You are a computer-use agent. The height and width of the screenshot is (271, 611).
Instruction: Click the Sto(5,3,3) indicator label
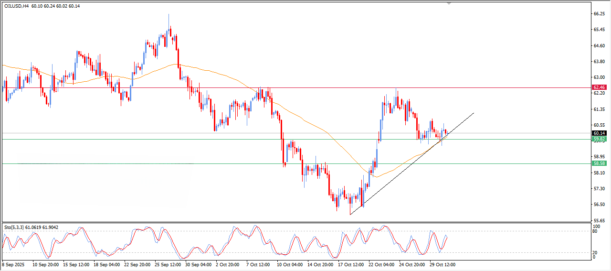tap(13, 227)
